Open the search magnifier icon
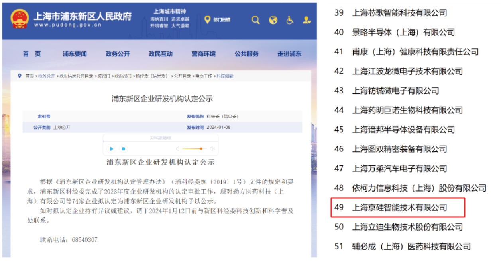Viewport: 501px width, 266px height. click(256, 20)
